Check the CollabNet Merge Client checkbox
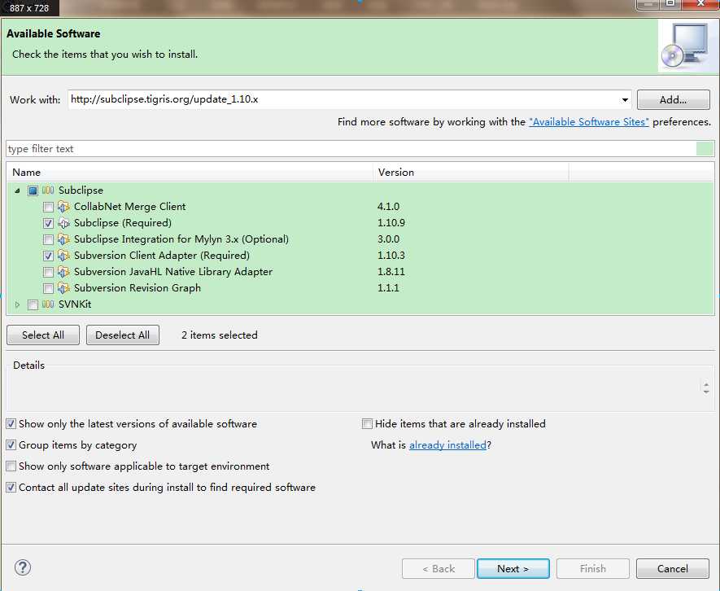Screen dimensions: 720x591 pyautogui.click(x=48, y=207)
